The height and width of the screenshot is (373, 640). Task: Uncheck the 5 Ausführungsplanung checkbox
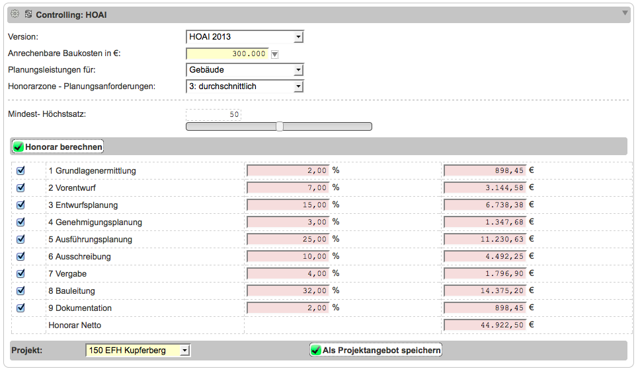(20, 239)
